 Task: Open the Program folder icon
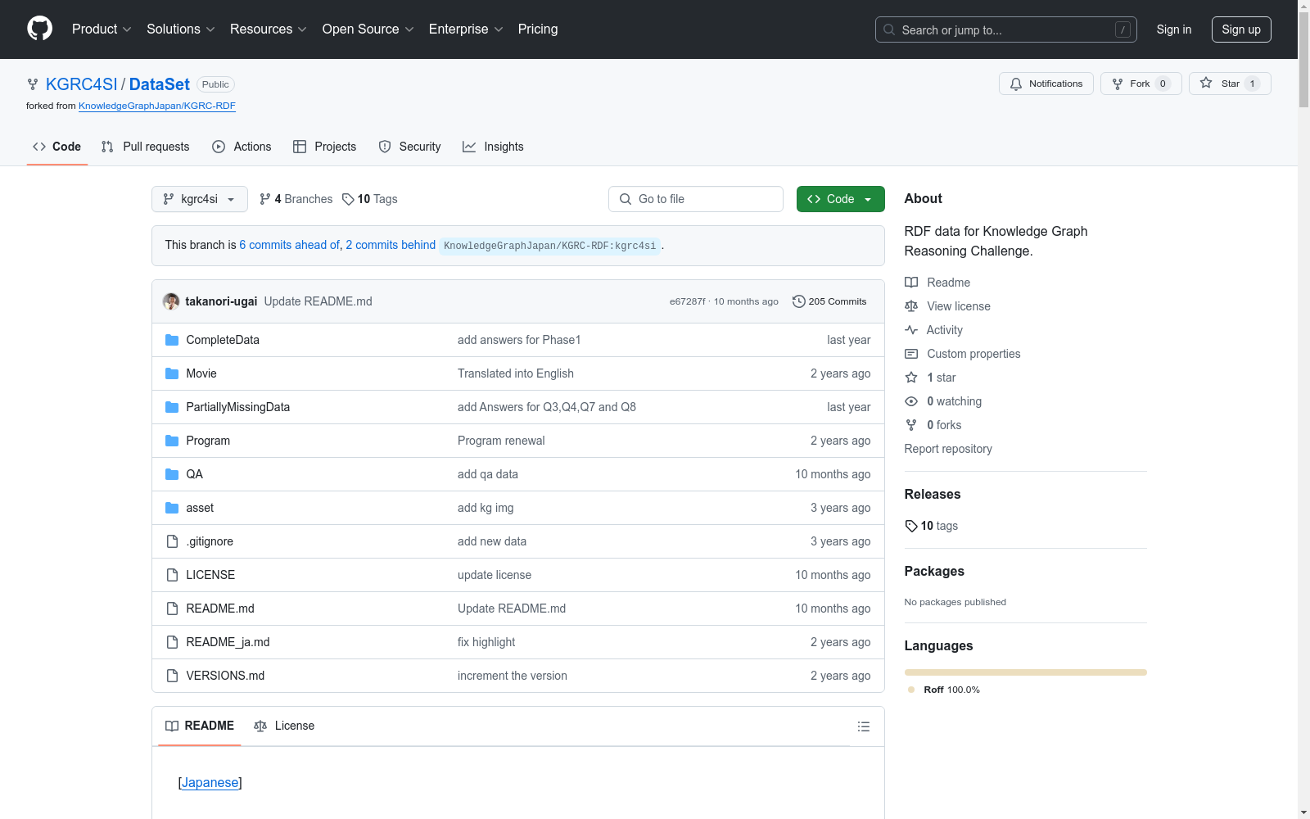tap(172, 441)
